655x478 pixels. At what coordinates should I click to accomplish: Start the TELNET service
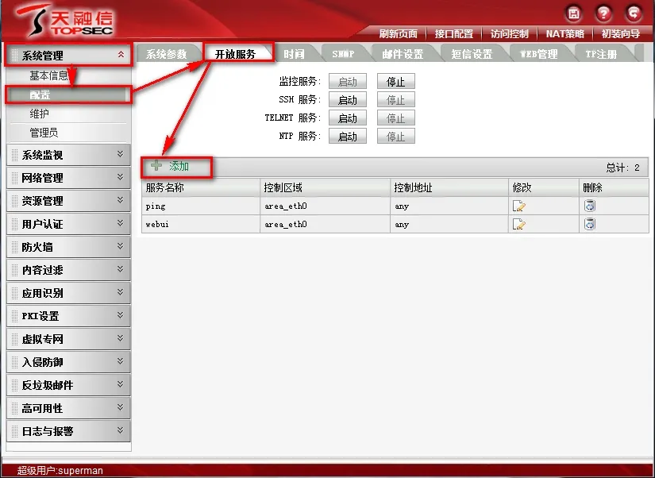coord(348,118)
